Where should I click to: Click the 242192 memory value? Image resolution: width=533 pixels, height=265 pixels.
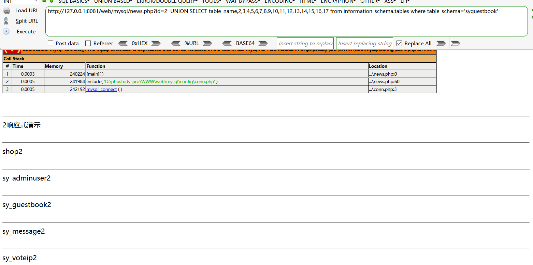[x=77, y=89]
